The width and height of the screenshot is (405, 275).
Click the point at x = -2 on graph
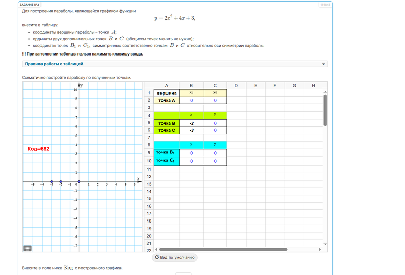61,181
